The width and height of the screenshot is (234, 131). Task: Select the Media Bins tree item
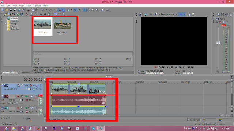(15, 21)
